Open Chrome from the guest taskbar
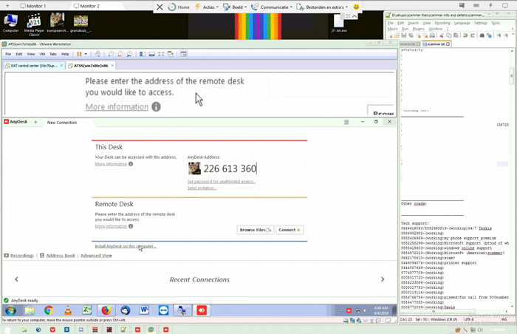This screenshot has width=517, height=334. coord(49,310)
